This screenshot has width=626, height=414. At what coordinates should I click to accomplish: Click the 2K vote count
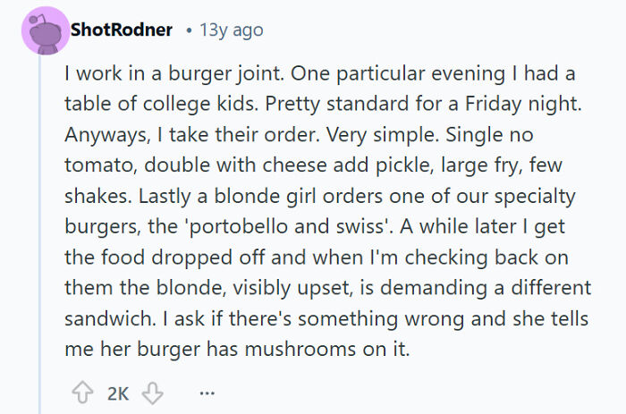pos(117,393)
